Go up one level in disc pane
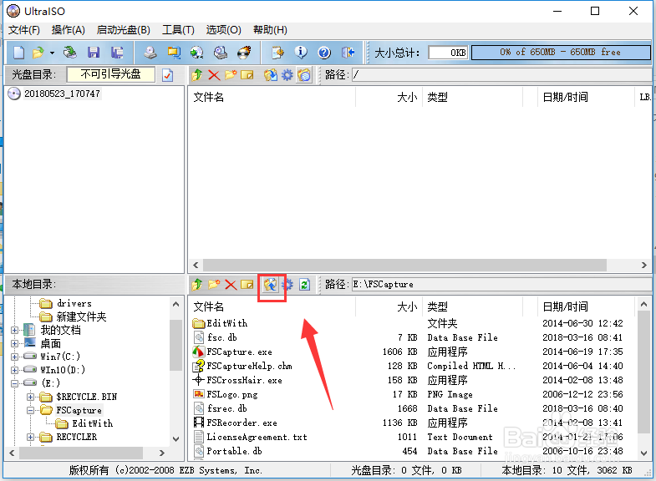Screen dimensions: 656x481 [x=196, y=75]
